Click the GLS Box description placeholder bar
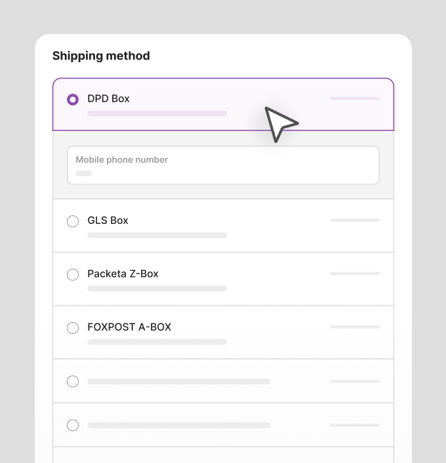The height and width of the screenshot is (463, 446). pos(157,235)
